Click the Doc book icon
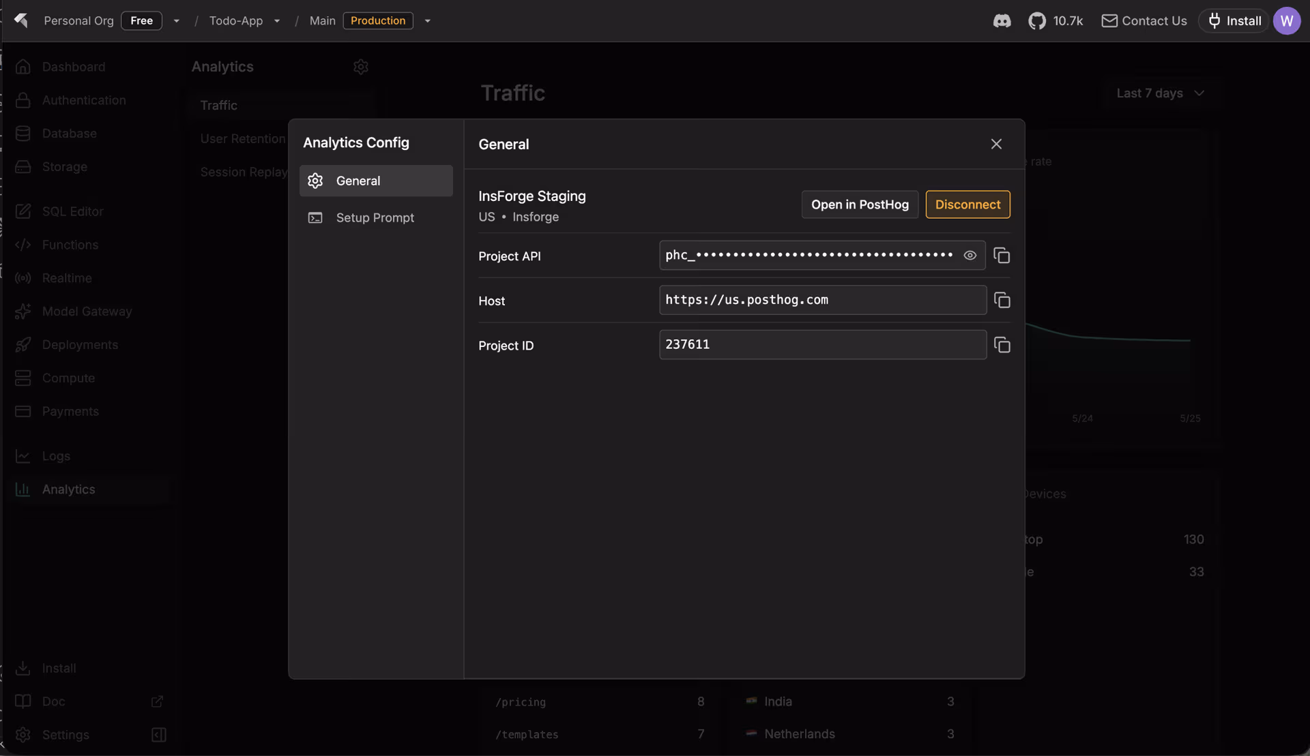Screen dimensions: 1310x756 (23, 701)
